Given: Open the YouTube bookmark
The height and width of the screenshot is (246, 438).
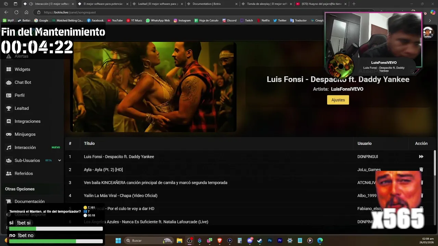Looking at the screenshot, I should click(115, 20).
